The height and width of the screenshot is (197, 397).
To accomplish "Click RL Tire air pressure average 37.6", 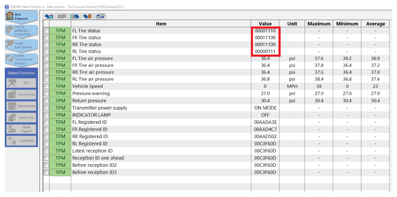I will [376, 79].
